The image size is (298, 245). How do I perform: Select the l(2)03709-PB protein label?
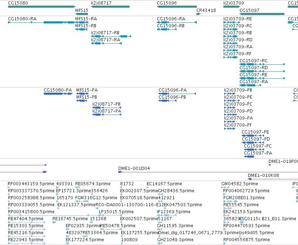tap(238, 90)
